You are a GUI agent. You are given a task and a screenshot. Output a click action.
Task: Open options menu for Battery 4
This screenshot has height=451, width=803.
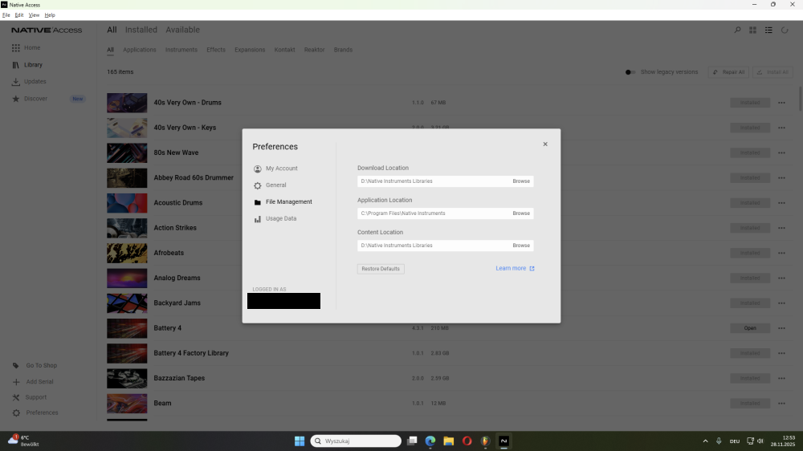pyautogui.click(x=781, y=328)
